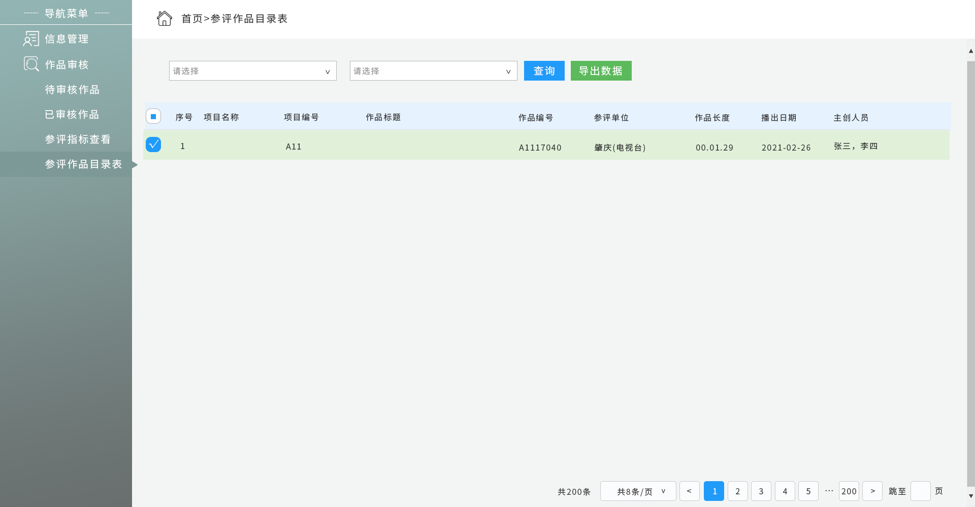Click the home icon in breadcrumb

point(164,18)
